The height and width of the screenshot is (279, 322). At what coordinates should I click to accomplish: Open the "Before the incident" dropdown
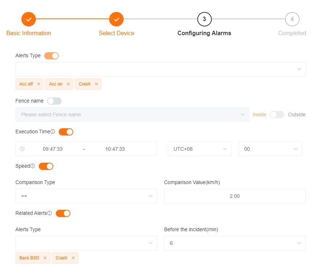pyautogui.click(x=235, y=243)
